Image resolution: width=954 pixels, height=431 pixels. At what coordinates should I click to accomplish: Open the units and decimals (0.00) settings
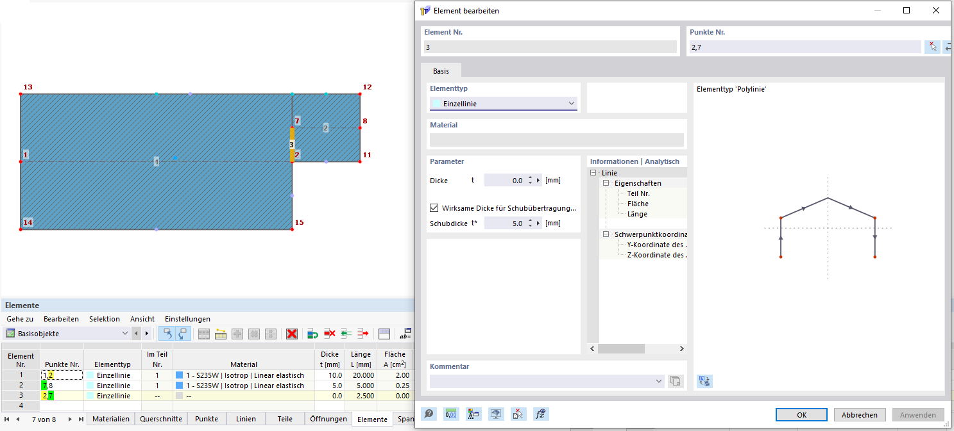[x=451, y=414]
